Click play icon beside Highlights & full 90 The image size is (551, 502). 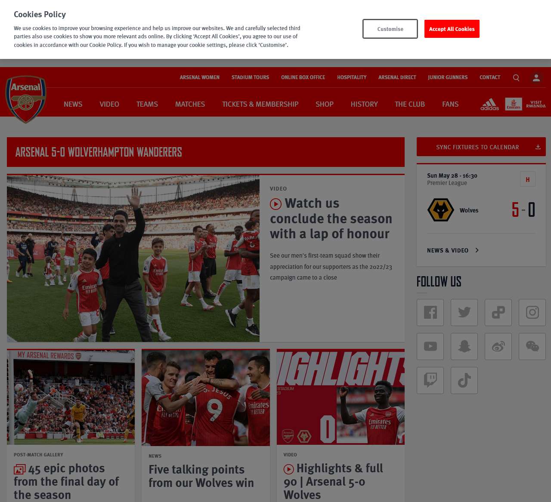(289, 469)
